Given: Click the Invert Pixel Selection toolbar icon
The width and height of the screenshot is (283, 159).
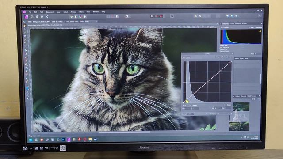Looking at the screenshot, I should pos(117,16).
